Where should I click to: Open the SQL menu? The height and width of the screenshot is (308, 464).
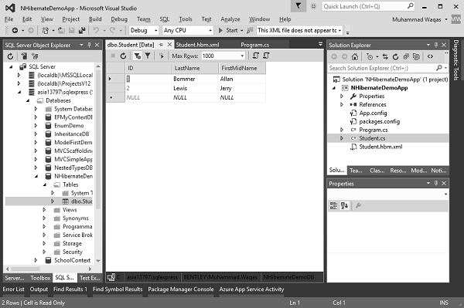click(165, 19)
